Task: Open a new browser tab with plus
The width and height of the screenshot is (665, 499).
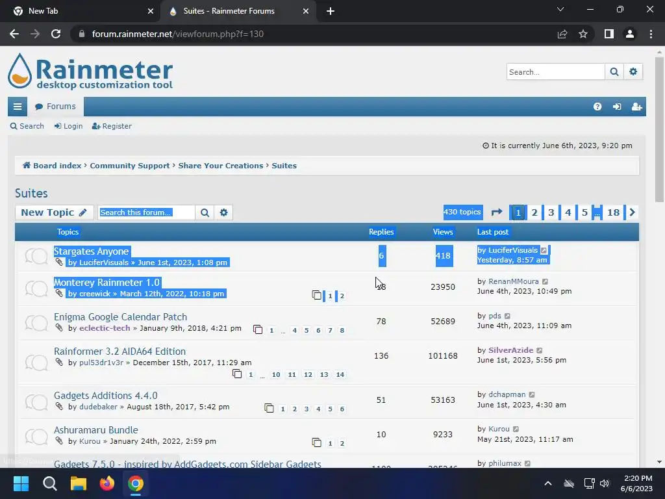Action: tap(331, 11)
